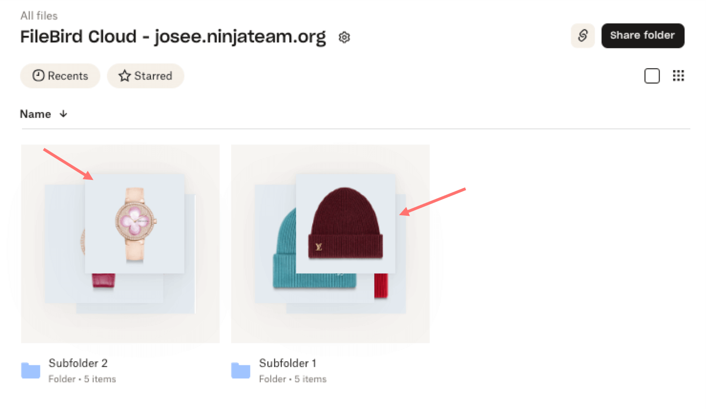The image size is (706, 409).
Task: Switch to grid view layout icon
Action: tap(678, 76)
